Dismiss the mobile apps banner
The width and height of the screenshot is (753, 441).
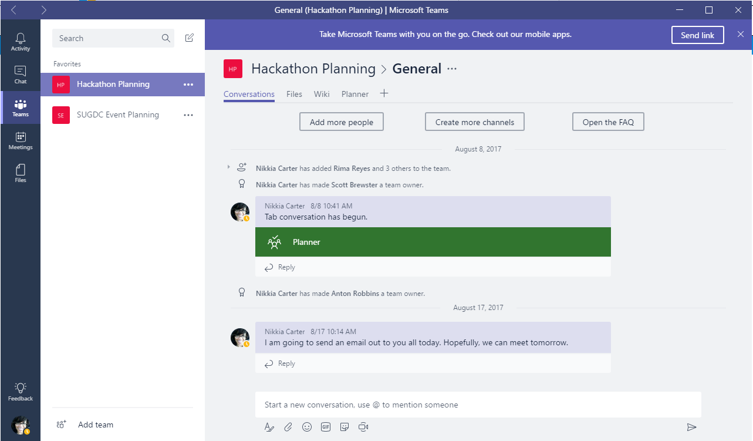tap(740, 35)
